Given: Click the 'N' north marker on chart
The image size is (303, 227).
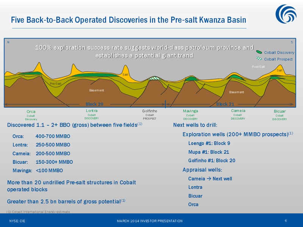Looking at the screenshot, I should (x=8, y=42).
